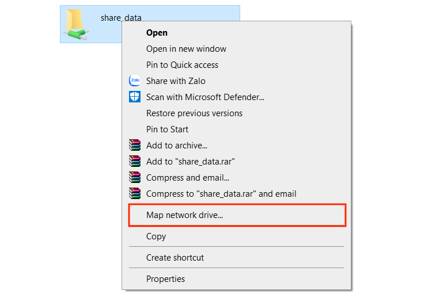Choose Add to archive option
436x298 pixels.
pos(176,146)
